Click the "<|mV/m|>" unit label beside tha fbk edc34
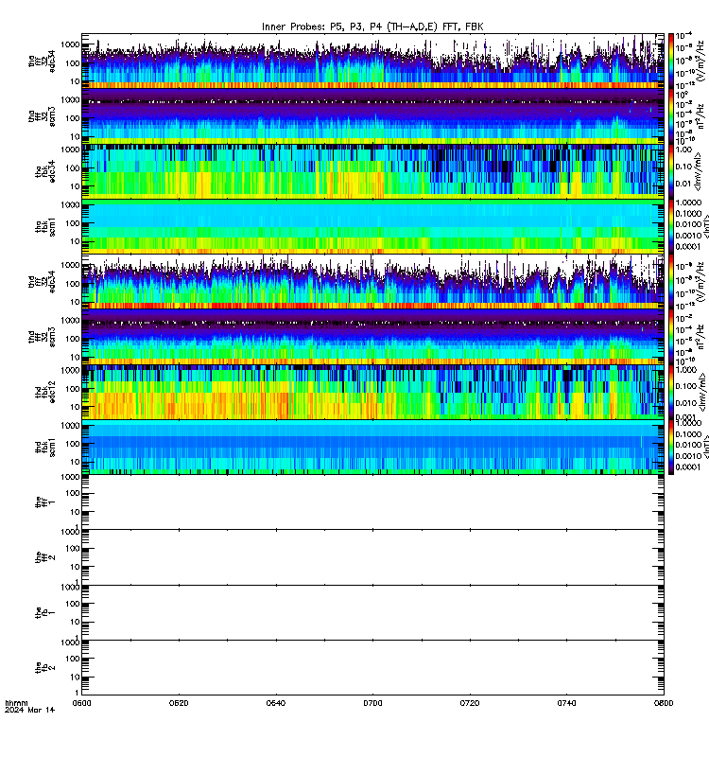 700,172
